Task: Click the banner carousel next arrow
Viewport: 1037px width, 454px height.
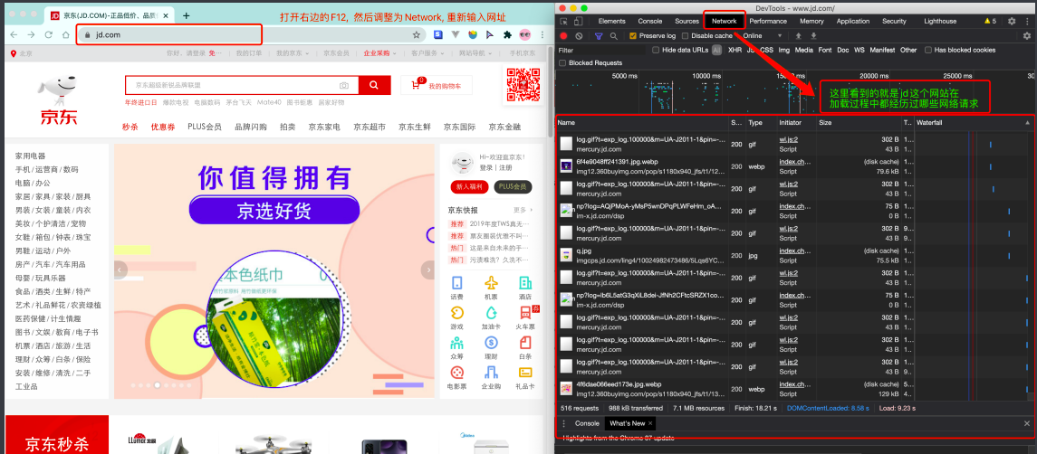Action: pyautogui.click(x=428, y=270)
